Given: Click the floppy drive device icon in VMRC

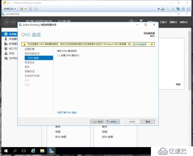Looking at the screenshot, I should 173,9.
